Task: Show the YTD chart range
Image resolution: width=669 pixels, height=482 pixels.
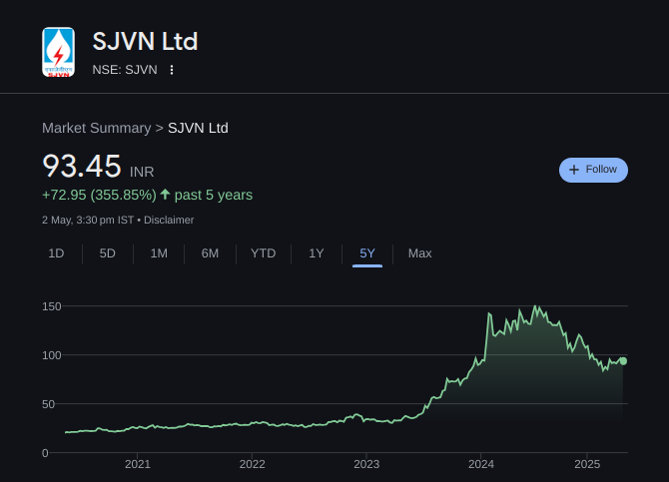Action: point(264,253)
